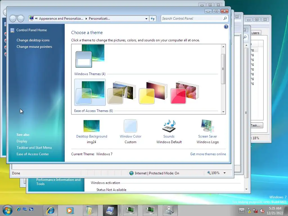Click Windows Themes (4) group header

pos(90,74)
